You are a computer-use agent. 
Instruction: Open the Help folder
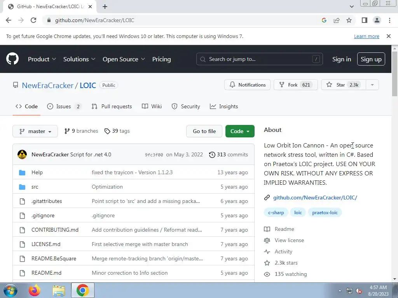(x=37, y=172)
